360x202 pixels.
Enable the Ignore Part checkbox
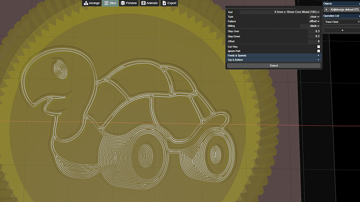[x=318, y=51]
